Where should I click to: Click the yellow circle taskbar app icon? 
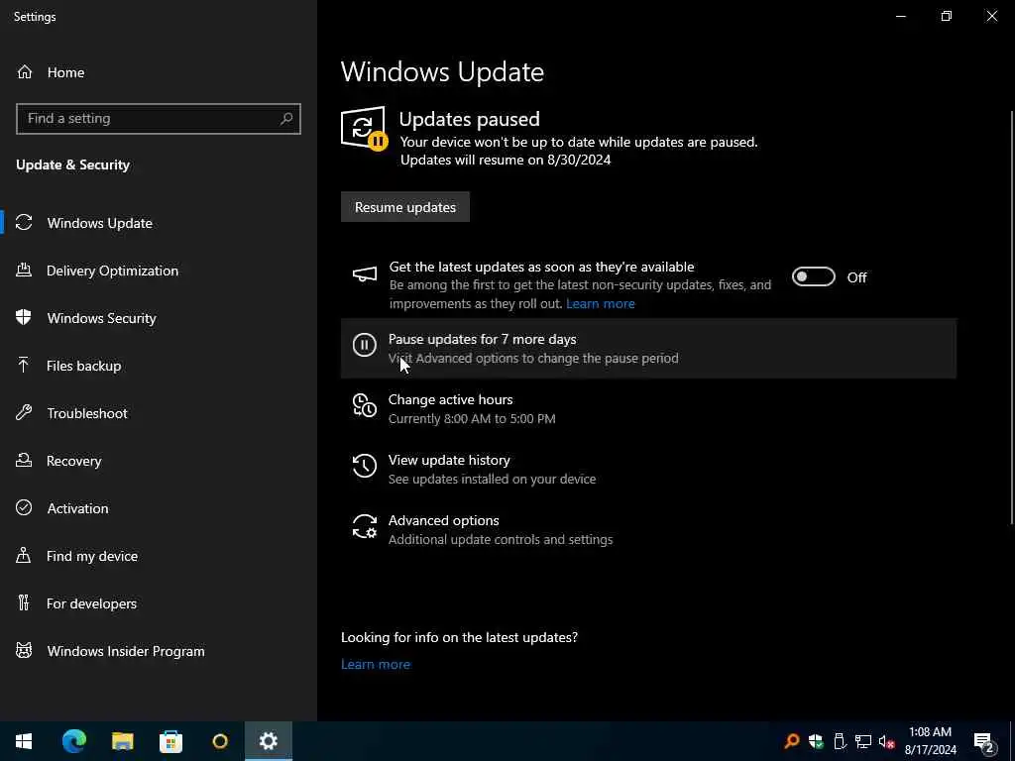pyautogui.click(x=220, y=741)
